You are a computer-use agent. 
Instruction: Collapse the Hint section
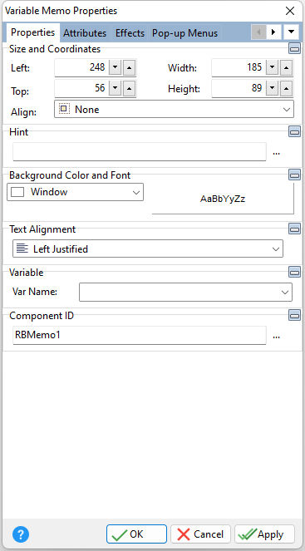(294, 131)
